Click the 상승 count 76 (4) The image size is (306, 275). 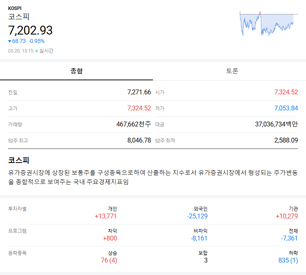coord(109,260)
